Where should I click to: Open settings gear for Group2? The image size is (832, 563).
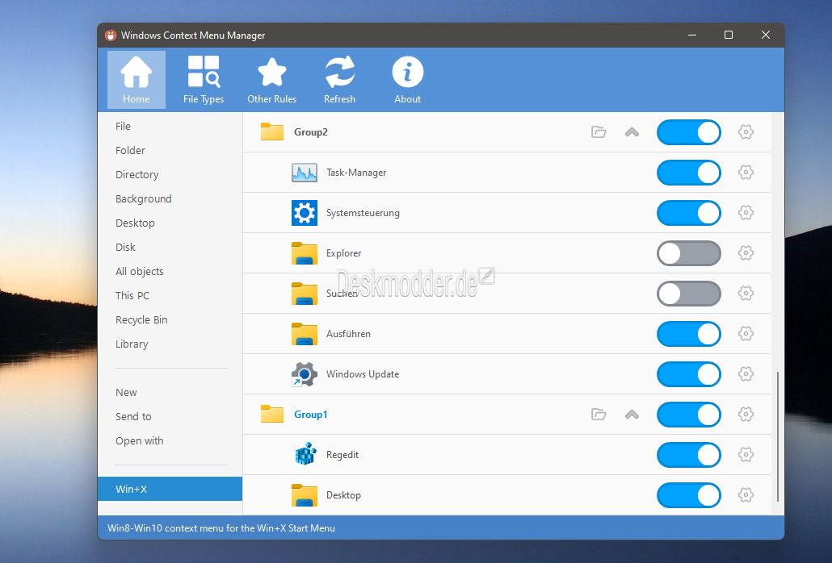pyautogui.click(x=746, y=132)
